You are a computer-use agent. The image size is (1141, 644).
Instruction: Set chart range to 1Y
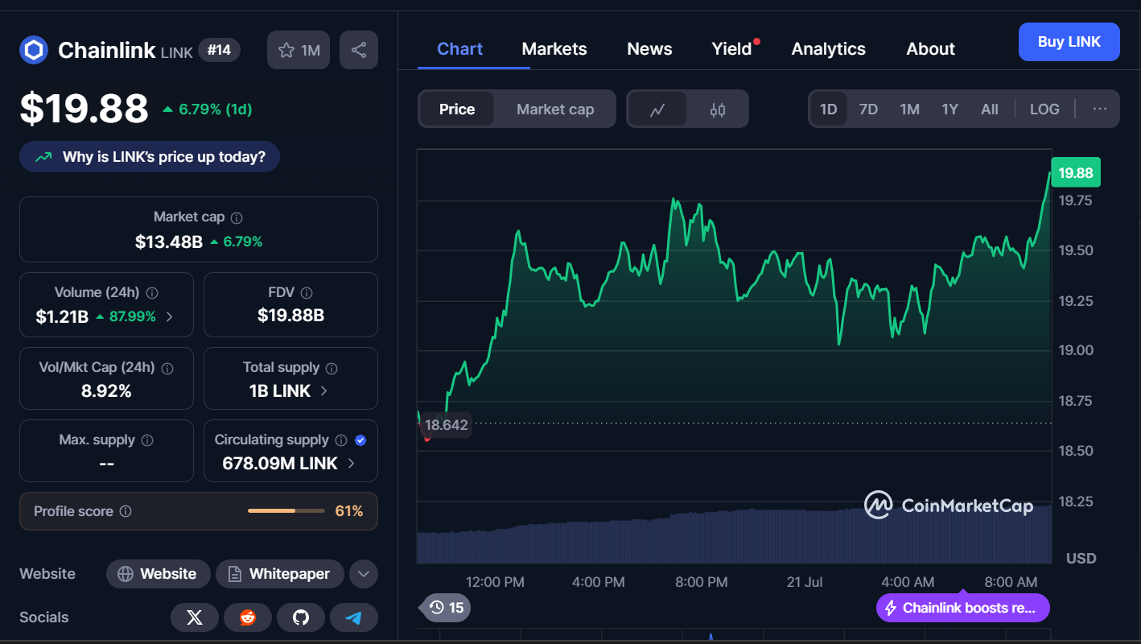[x=950, y=109]
